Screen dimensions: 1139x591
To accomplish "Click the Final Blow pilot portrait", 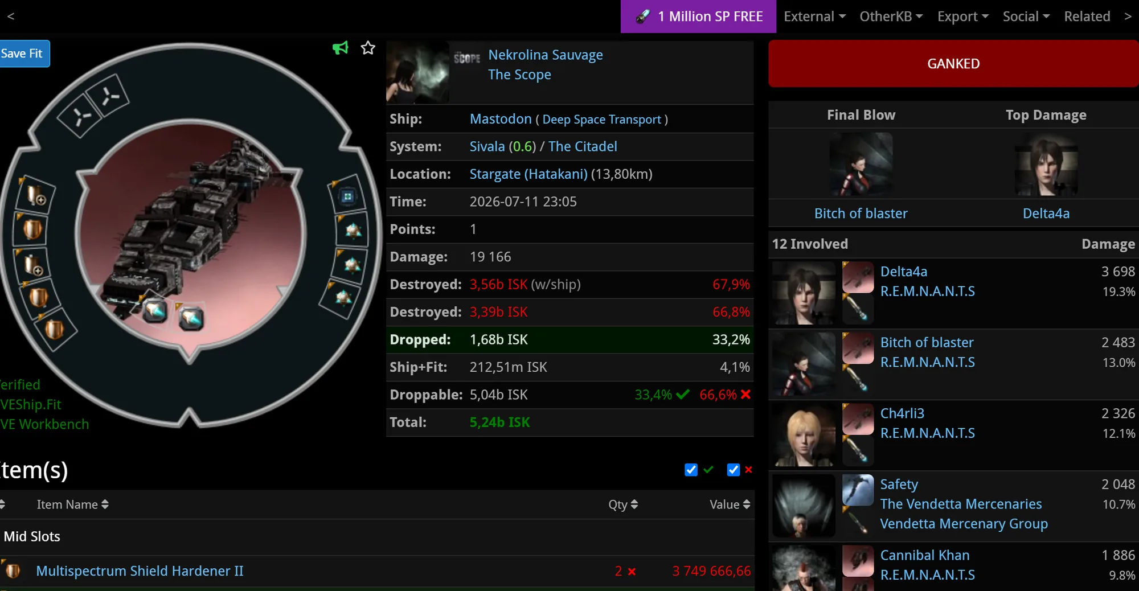I will click(861, 165).
